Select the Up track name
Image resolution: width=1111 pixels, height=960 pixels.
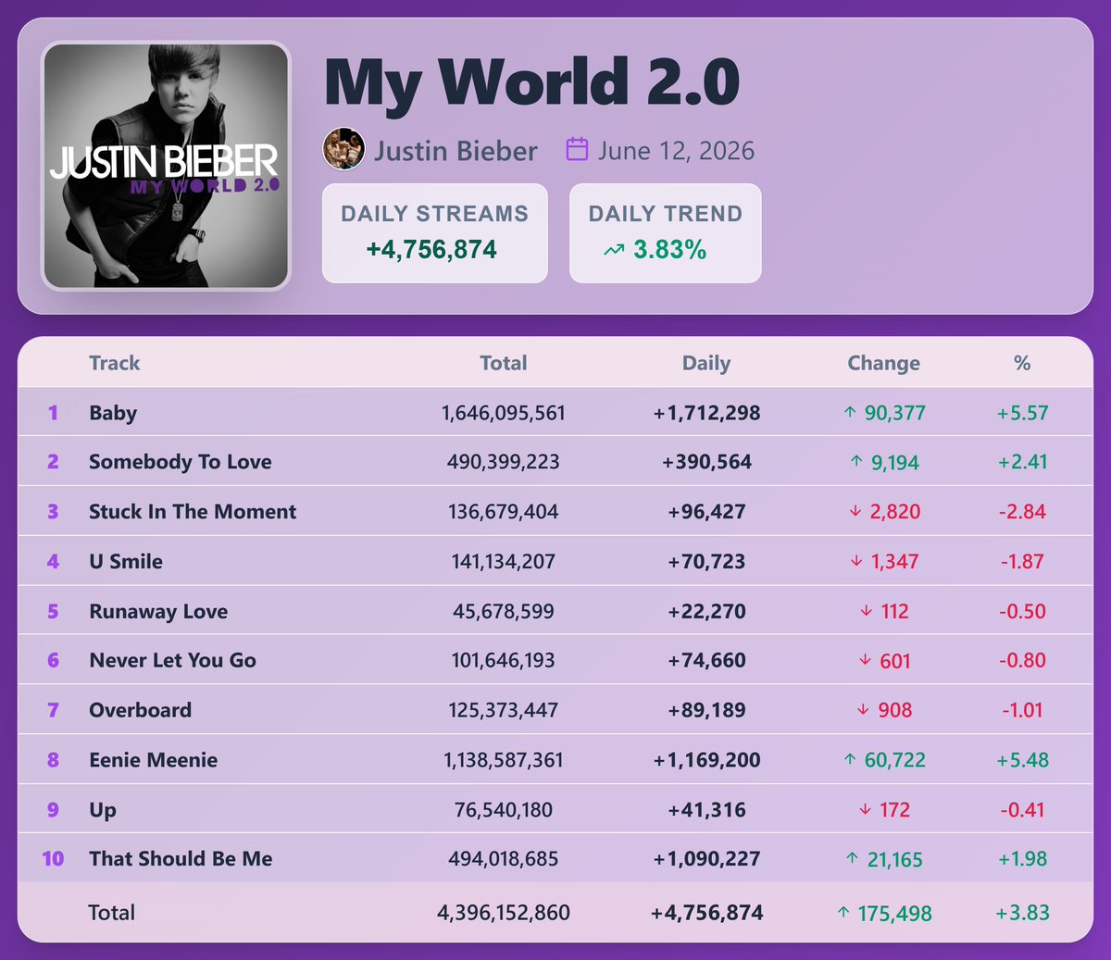tap(103, 810)
